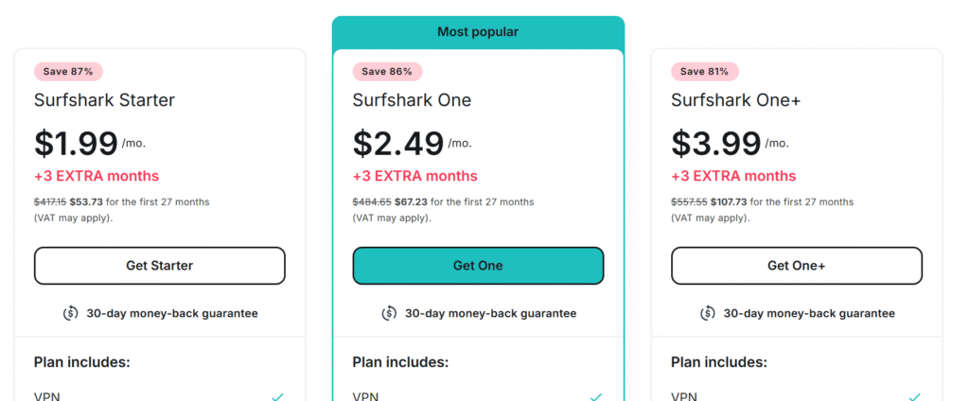
Task: Click the $1.99 monthly price
Action: 76,143
